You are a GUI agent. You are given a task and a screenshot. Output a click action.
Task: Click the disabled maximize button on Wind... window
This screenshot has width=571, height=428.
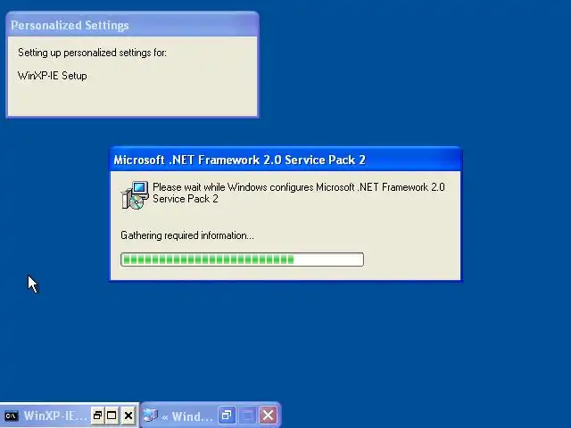(247, 415)
